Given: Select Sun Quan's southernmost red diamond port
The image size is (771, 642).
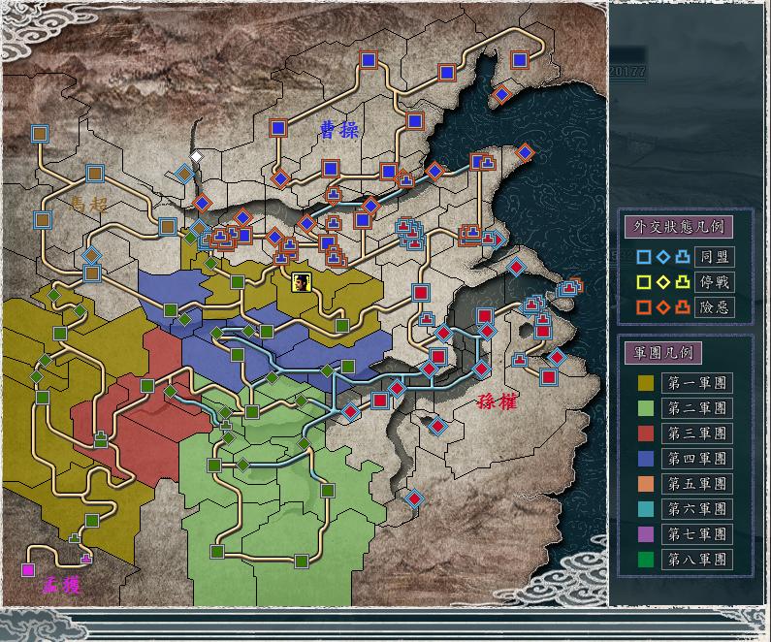Looking at the screenshot, I should 414,498.
